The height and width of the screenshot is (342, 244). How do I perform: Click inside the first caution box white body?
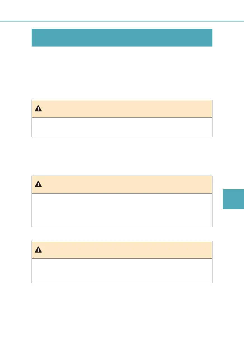[x=122, y=127]
